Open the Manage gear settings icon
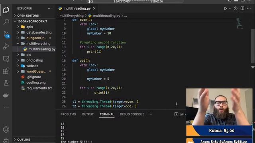 [6, 141]
